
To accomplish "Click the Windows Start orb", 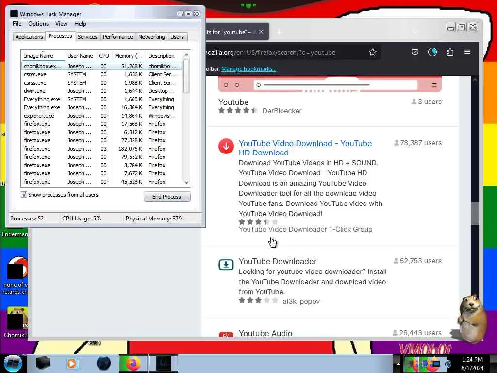I will [13, 363].
